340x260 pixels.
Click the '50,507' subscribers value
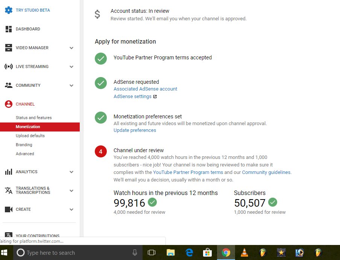click(x=250, y=203)
